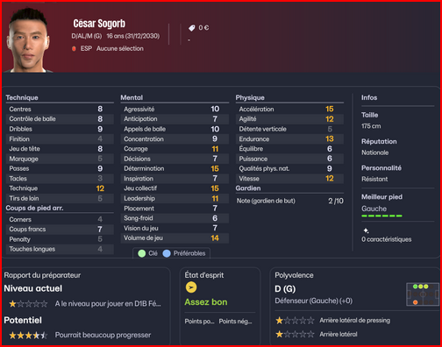Click the price tag transfer value icon
Screen dimensions: 442x347
click(x=191, y=28)
